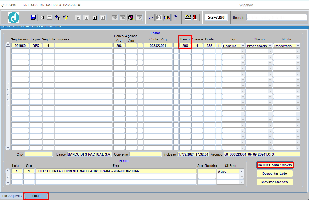
Task: Click the error message CONTA CORRENTE NAO CADASTRADA
Action: click(116, 171)
